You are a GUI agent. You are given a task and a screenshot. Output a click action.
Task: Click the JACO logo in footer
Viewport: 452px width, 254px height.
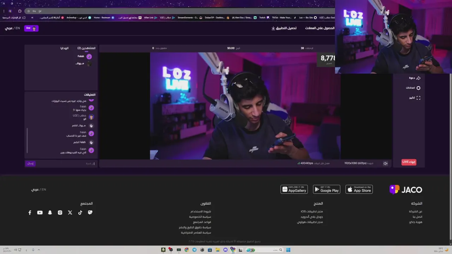coord(406,189)
